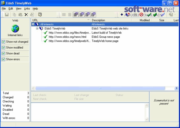Open the Edit menu

pyautogui.click(x=11, y=9)
